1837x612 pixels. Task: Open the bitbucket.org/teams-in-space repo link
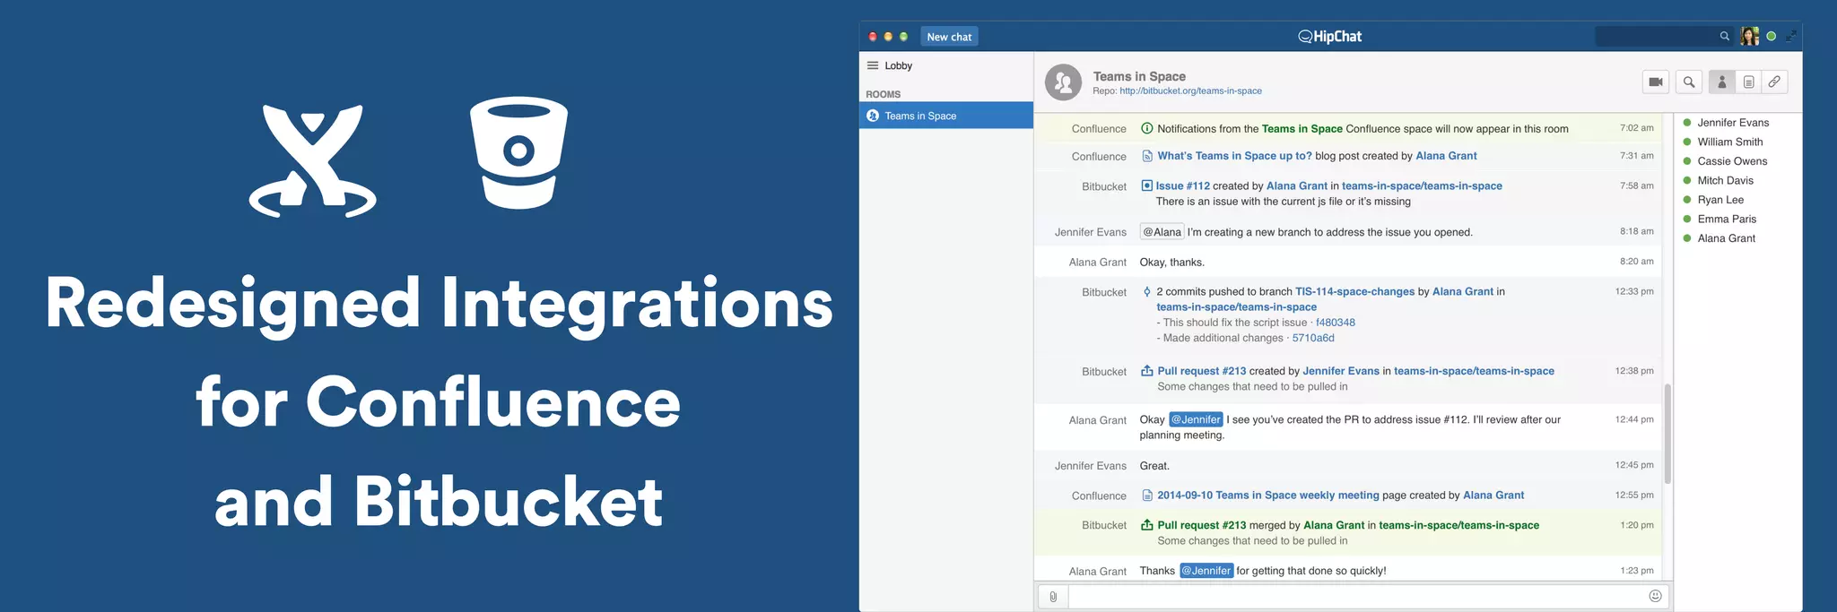tap(1190, 91)
